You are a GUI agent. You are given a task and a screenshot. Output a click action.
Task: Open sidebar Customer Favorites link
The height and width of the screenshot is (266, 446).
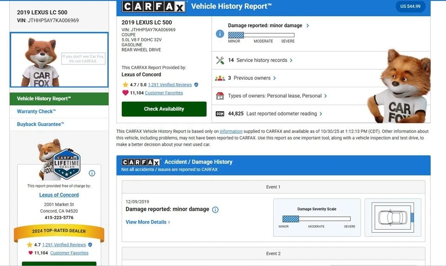(69, 253)
